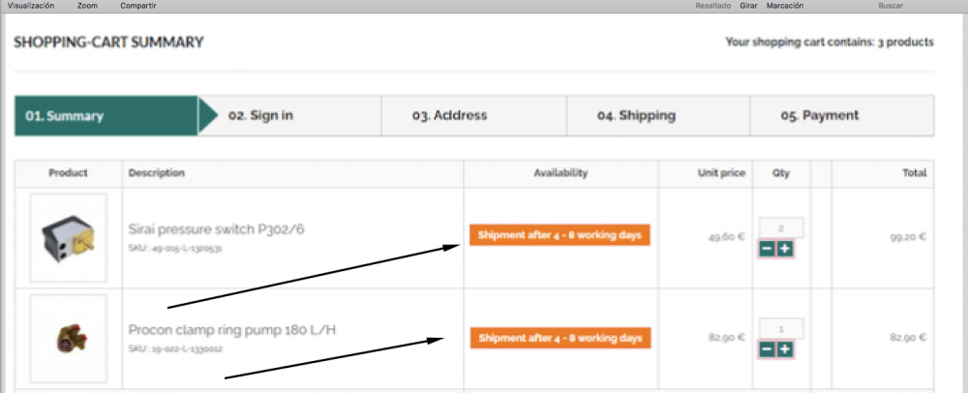Open the Zoom menu
This screenshot has height=393, width=968.
point(87,6)
